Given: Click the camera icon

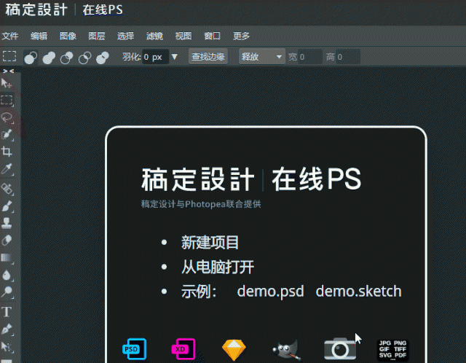Looking at the screenshot, I should point(340,348).
